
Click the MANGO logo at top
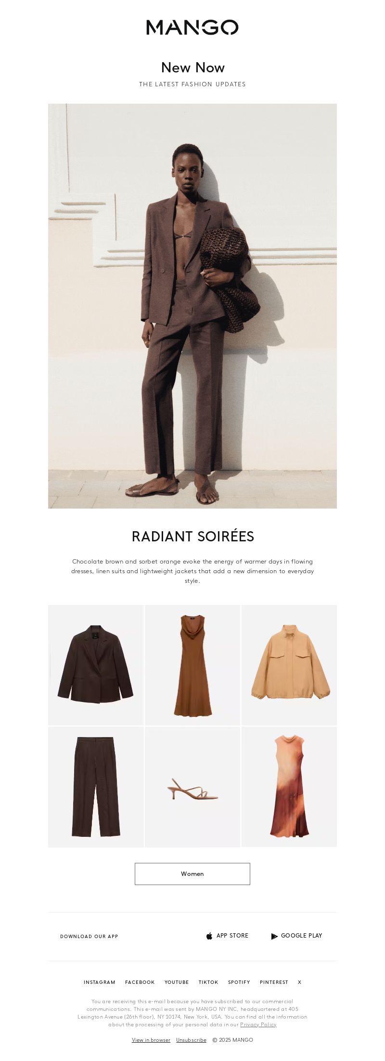click(192, 27)
